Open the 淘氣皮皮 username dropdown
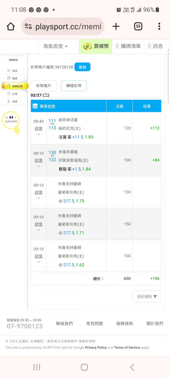This screenshot has width=170, height=378. coord(56,46)
